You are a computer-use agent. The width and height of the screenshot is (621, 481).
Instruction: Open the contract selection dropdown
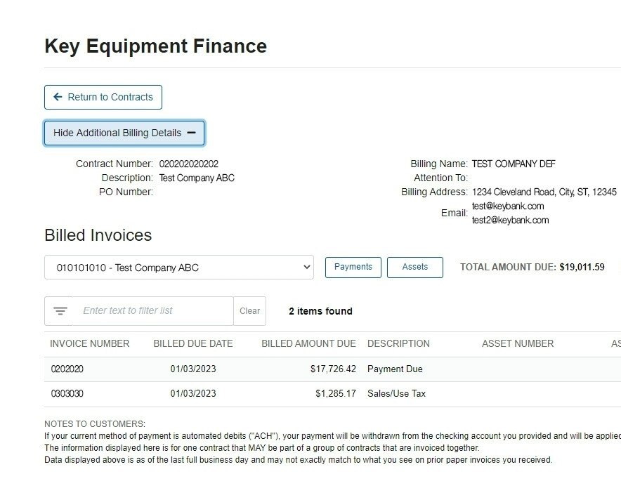[x=178, y=268]
